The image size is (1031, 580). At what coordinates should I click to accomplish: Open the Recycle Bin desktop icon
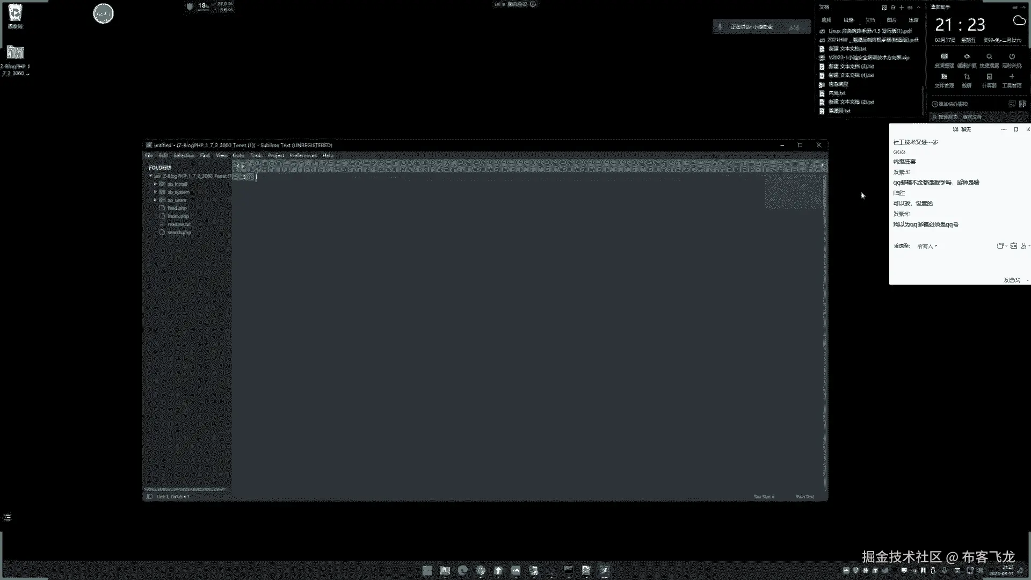pos(15,14)
